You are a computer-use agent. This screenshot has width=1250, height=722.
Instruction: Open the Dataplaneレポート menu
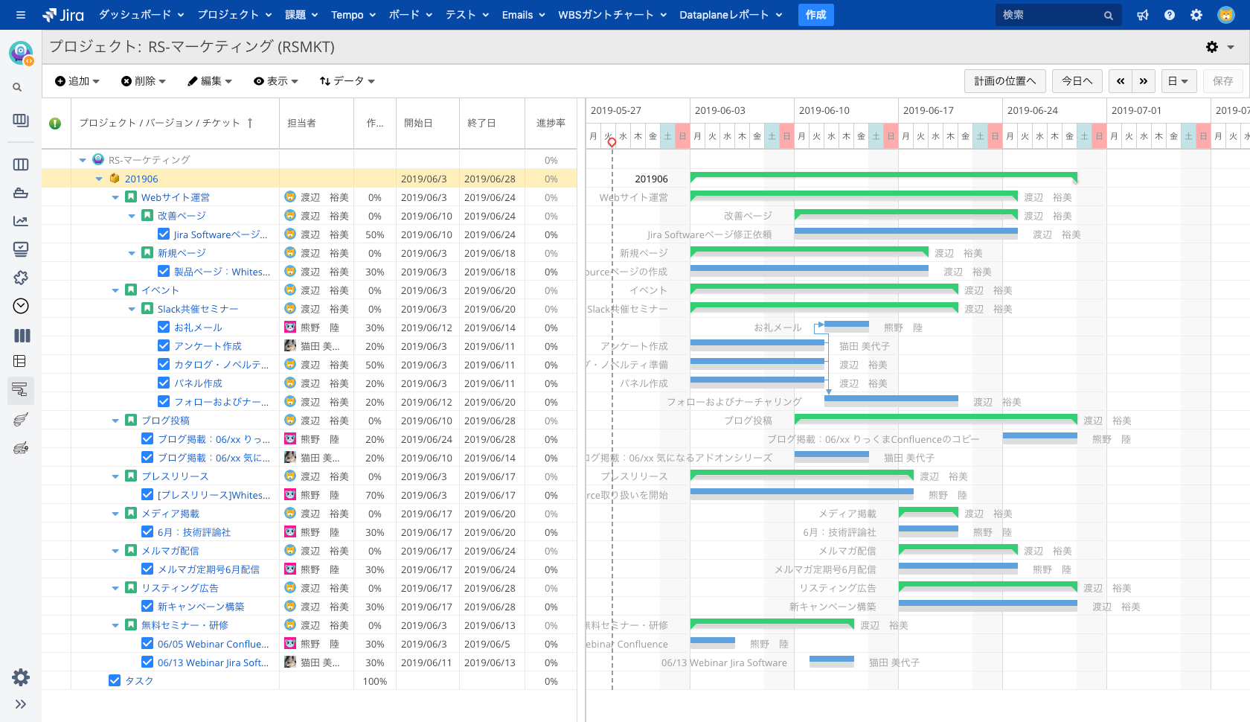731,15
